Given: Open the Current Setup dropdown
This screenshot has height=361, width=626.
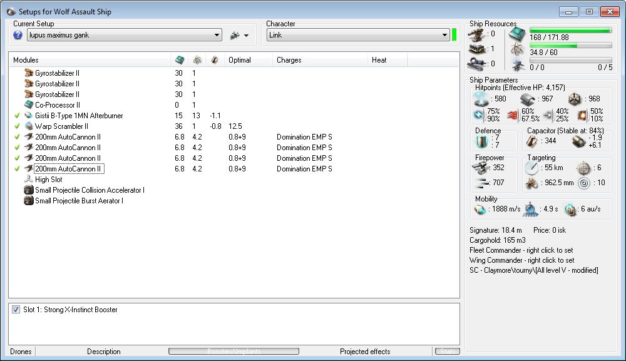Looking at the screenshot, I should click(x=217, y=35).
